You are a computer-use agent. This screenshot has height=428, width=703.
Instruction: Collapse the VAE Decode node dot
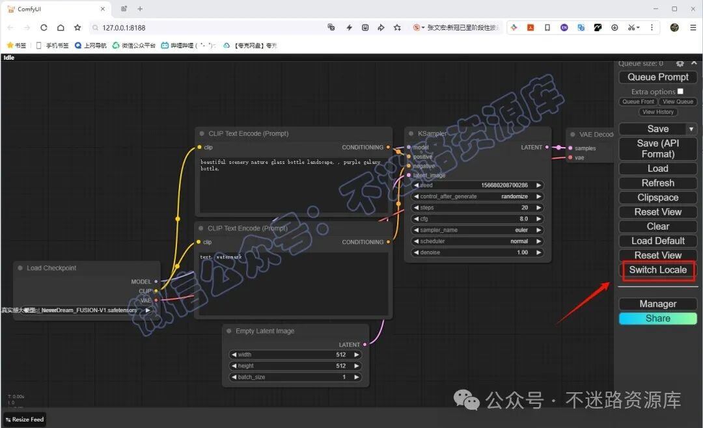click(573, 135)
